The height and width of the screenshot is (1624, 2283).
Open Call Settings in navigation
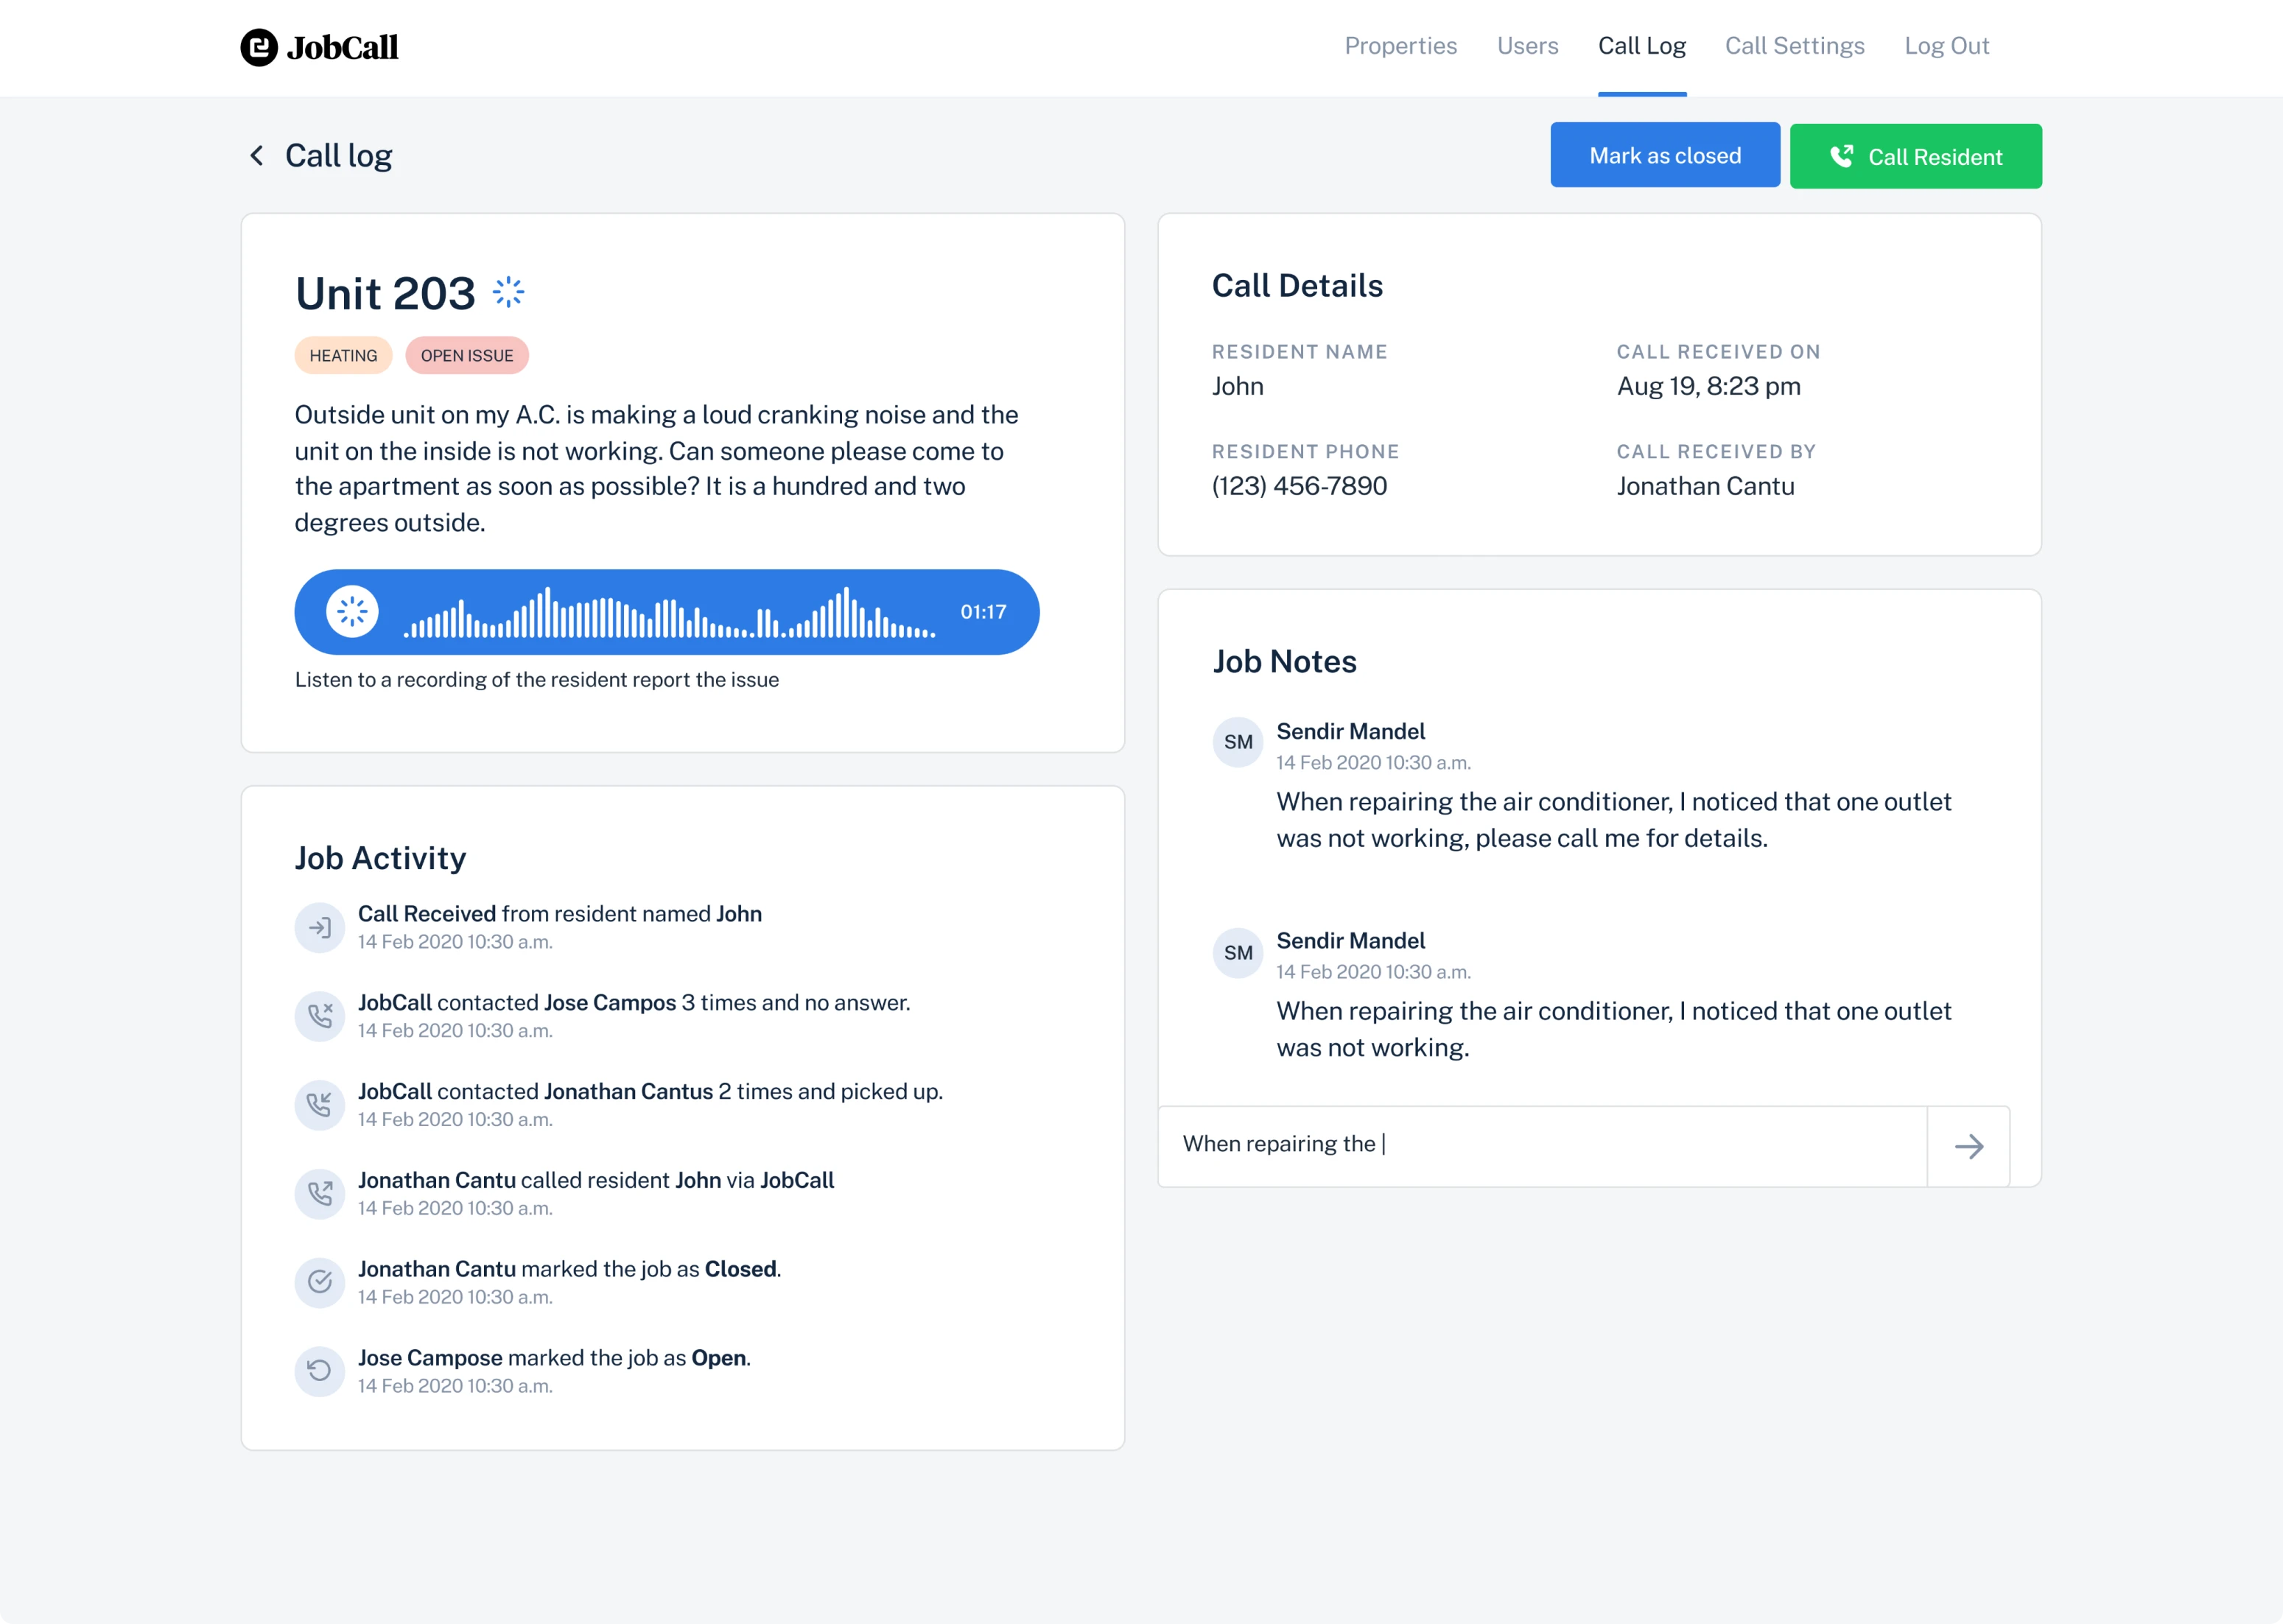pos(1794,46)
